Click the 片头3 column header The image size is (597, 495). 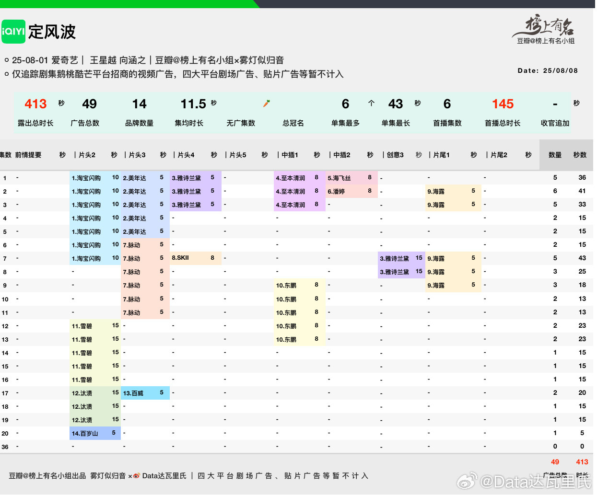(137, 155)
